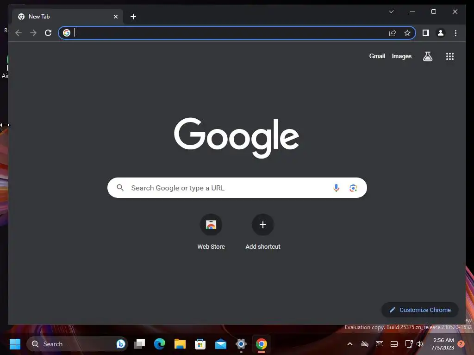Image resolution: width=474 pixels, height=355 pixels.
Task: Toggle the Chrome side panel
Action: click(x=426, y=33)
